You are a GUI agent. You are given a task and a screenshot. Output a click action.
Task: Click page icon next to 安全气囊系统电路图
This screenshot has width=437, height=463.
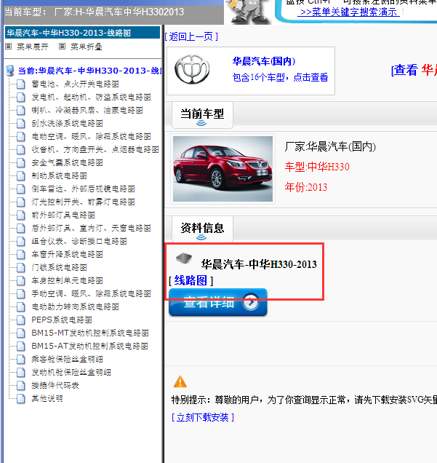[x=20, y=162]
